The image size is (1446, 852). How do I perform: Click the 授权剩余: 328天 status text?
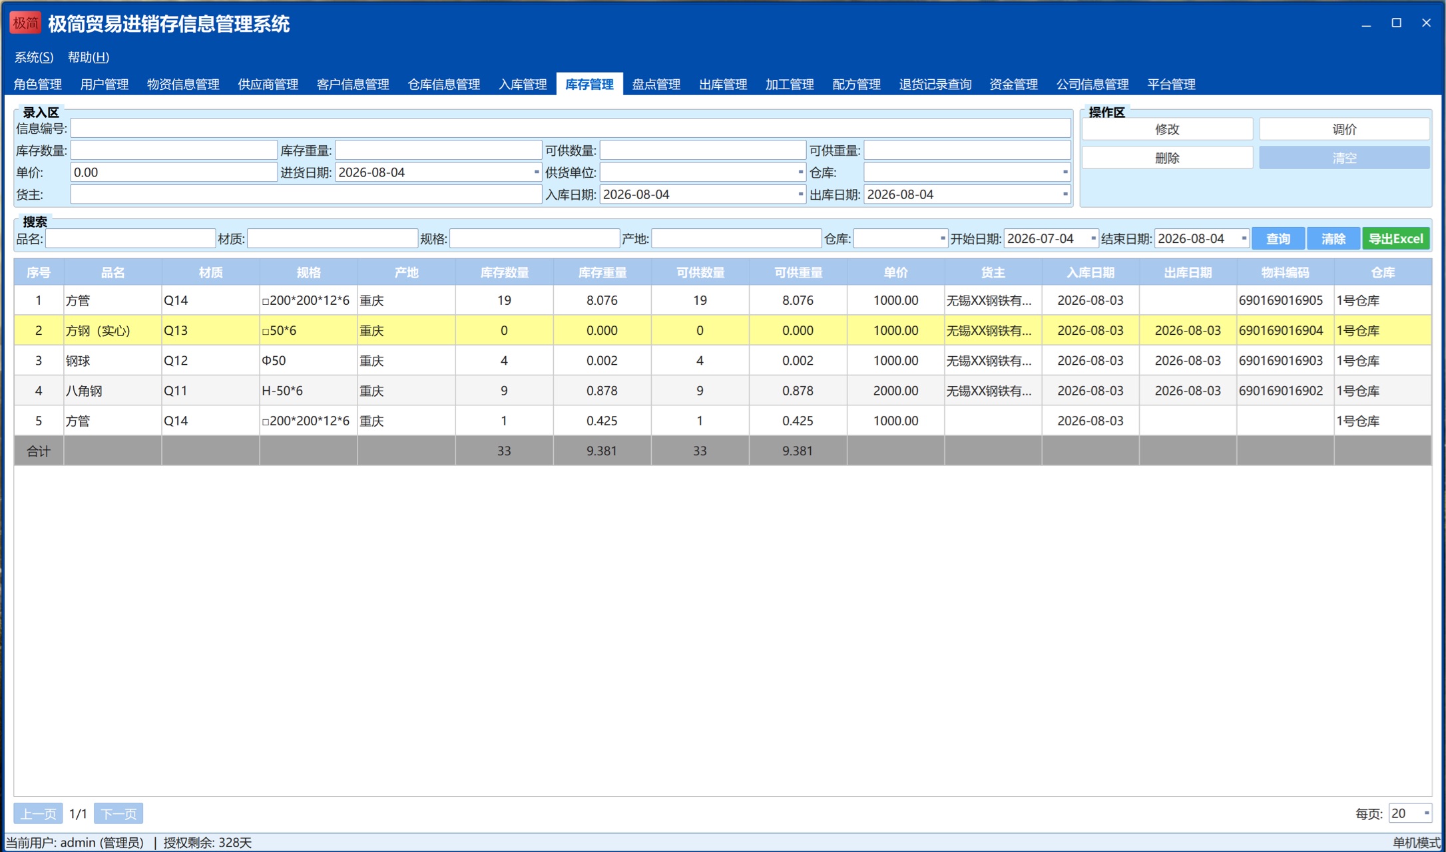[208, 843]
